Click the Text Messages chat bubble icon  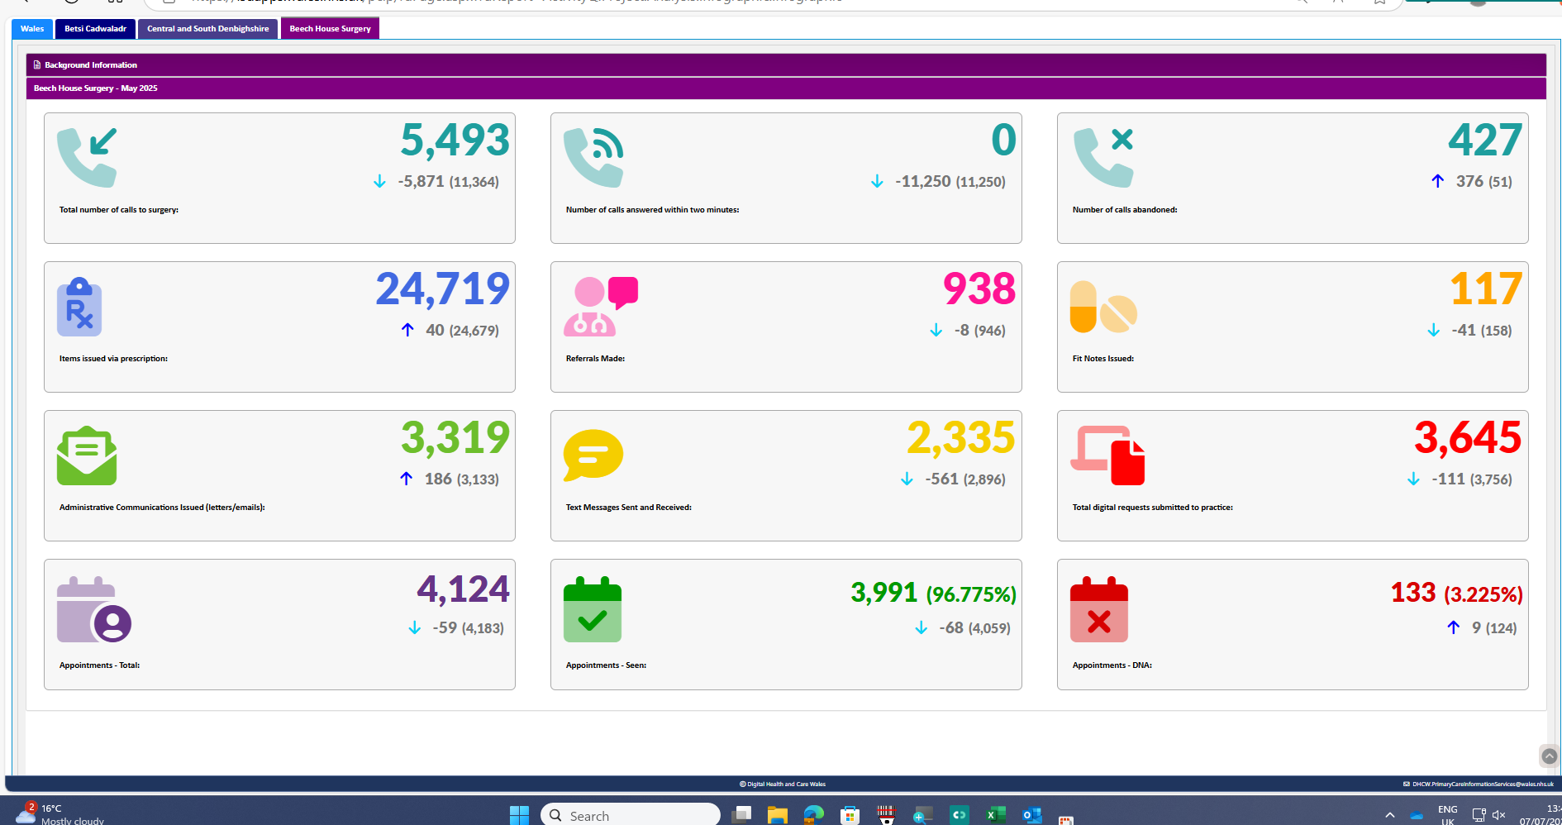click(x=593, y=454)
